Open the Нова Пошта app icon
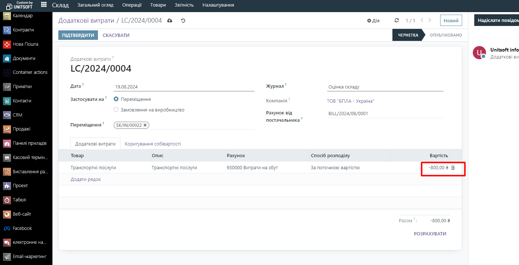Image resolution: width=519 pixels, height=265 pixels. pyautogui.click(x=7, y=44)
